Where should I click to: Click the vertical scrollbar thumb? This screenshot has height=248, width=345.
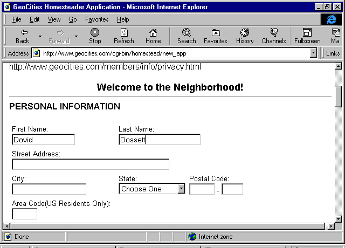click(338, 97)
